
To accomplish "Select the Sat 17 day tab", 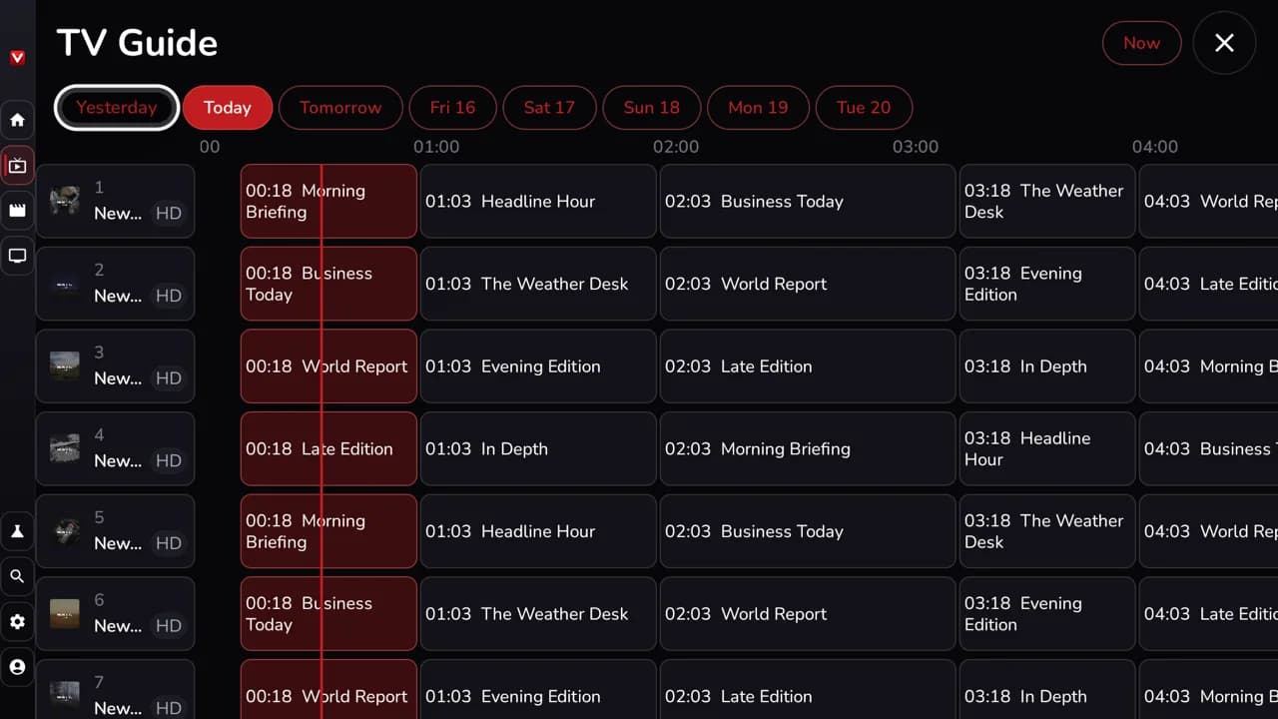I will (x=549, y=108).
